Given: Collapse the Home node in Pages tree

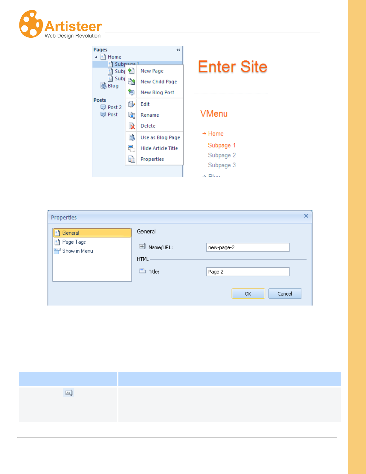Looking at the screenshot, I should 96,57.
